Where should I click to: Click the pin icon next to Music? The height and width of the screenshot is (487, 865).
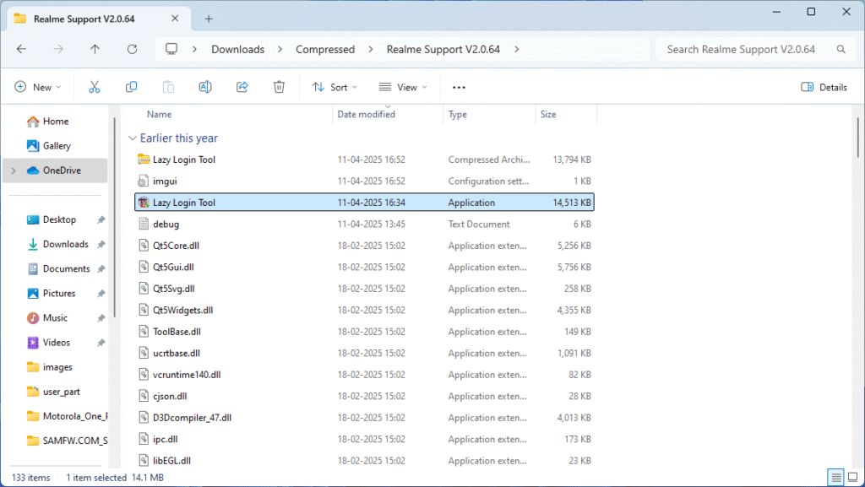click(101, 318)
